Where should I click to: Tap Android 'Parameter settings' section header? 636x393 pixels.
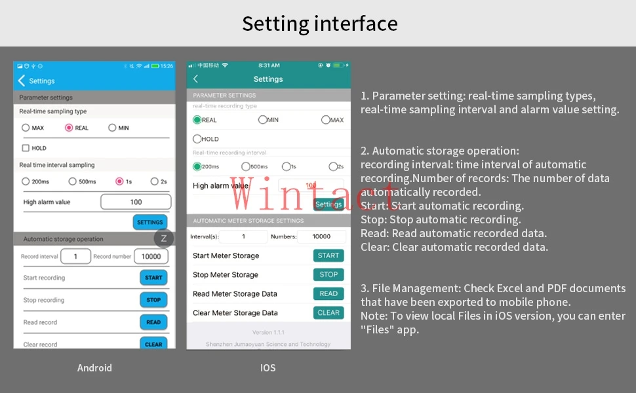click(x=94, y=97)
